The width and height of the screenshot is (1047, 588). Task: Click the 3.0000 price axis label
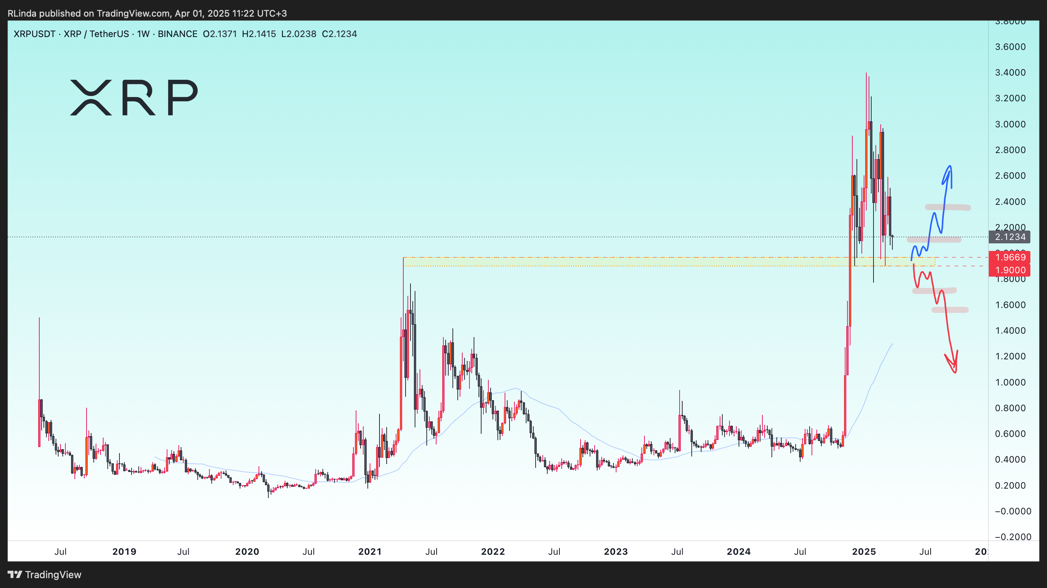[x=1010, y=124]
